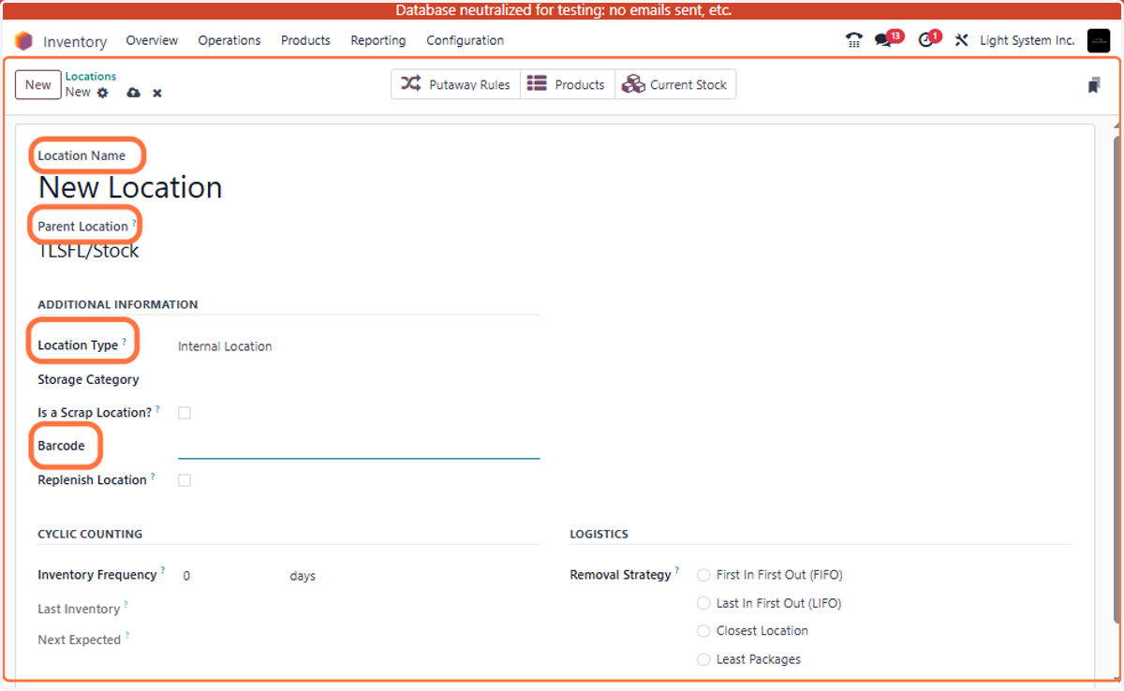
Task: Discard changes with the X icon
Action: 157,93
